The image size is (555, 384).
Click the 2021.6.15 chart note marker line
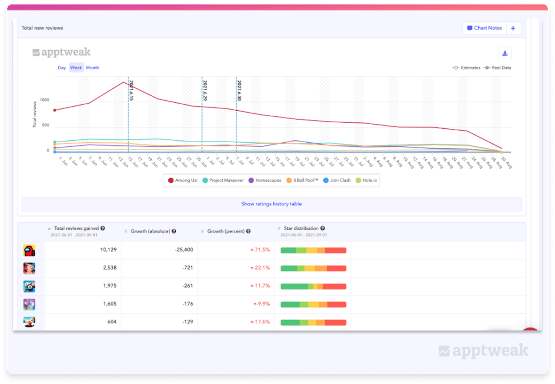click(128, 116)
